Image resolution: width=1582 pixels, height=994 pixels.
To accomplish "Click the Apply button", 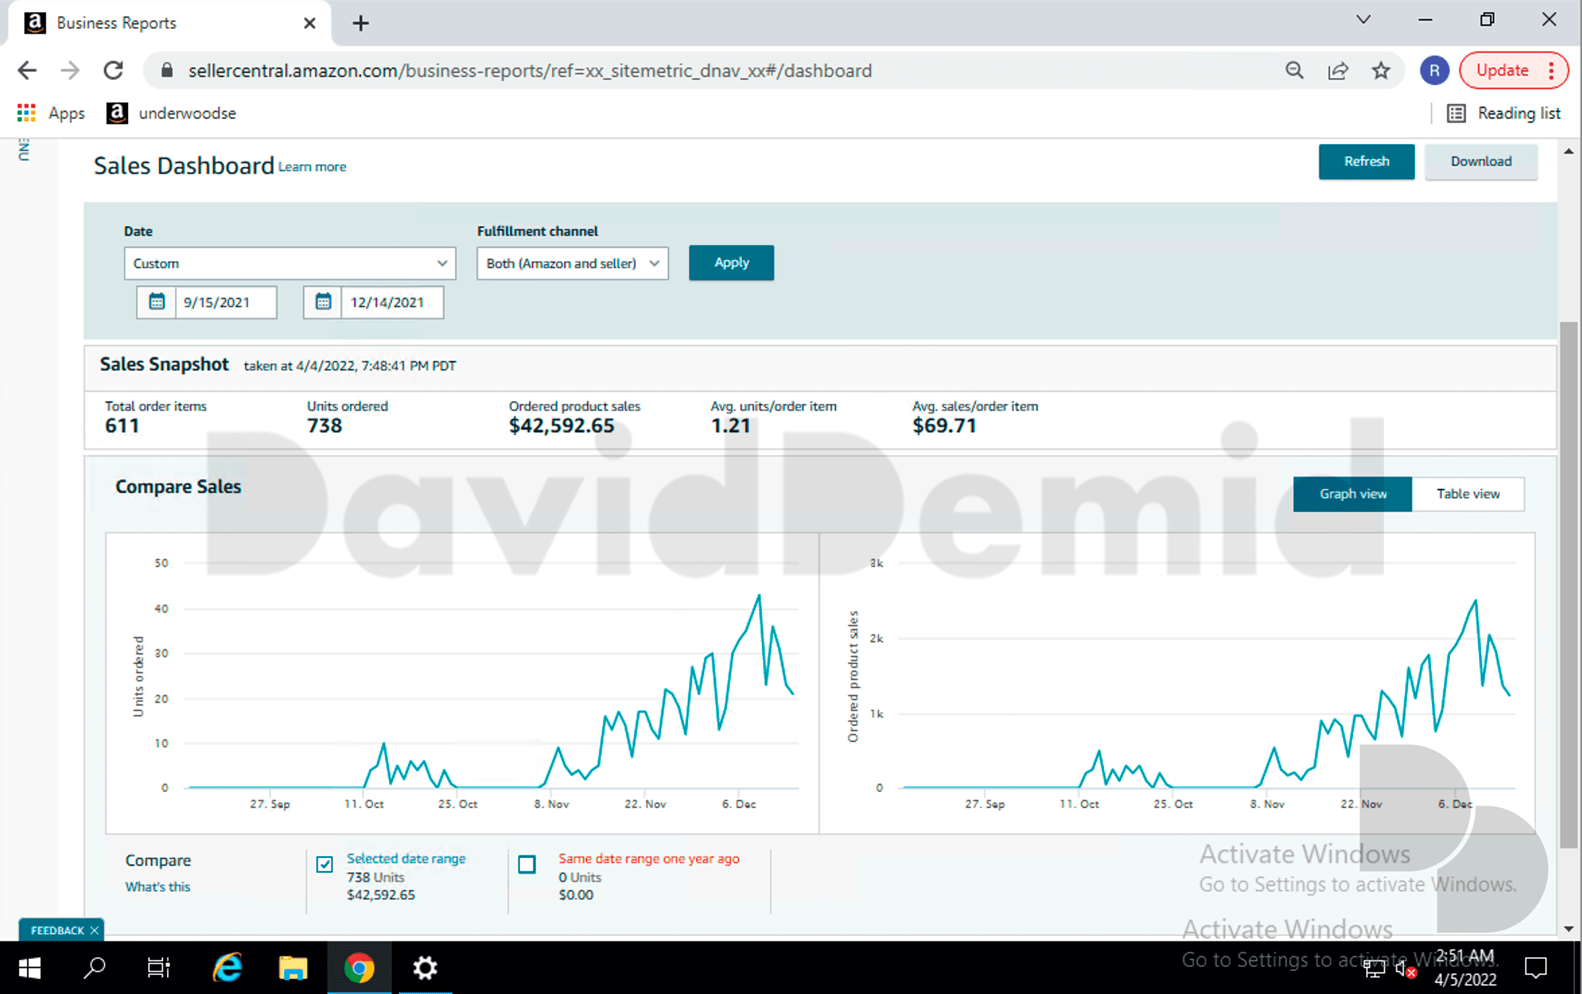I will [731, 263].
